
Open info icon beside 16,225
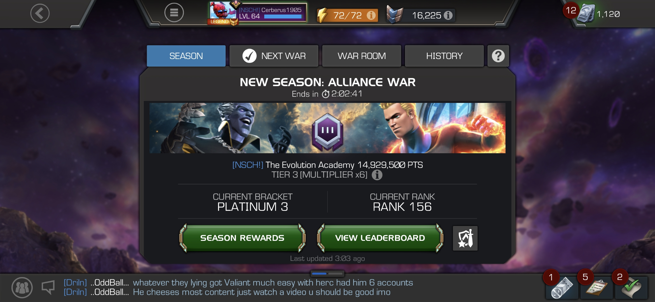448,15
